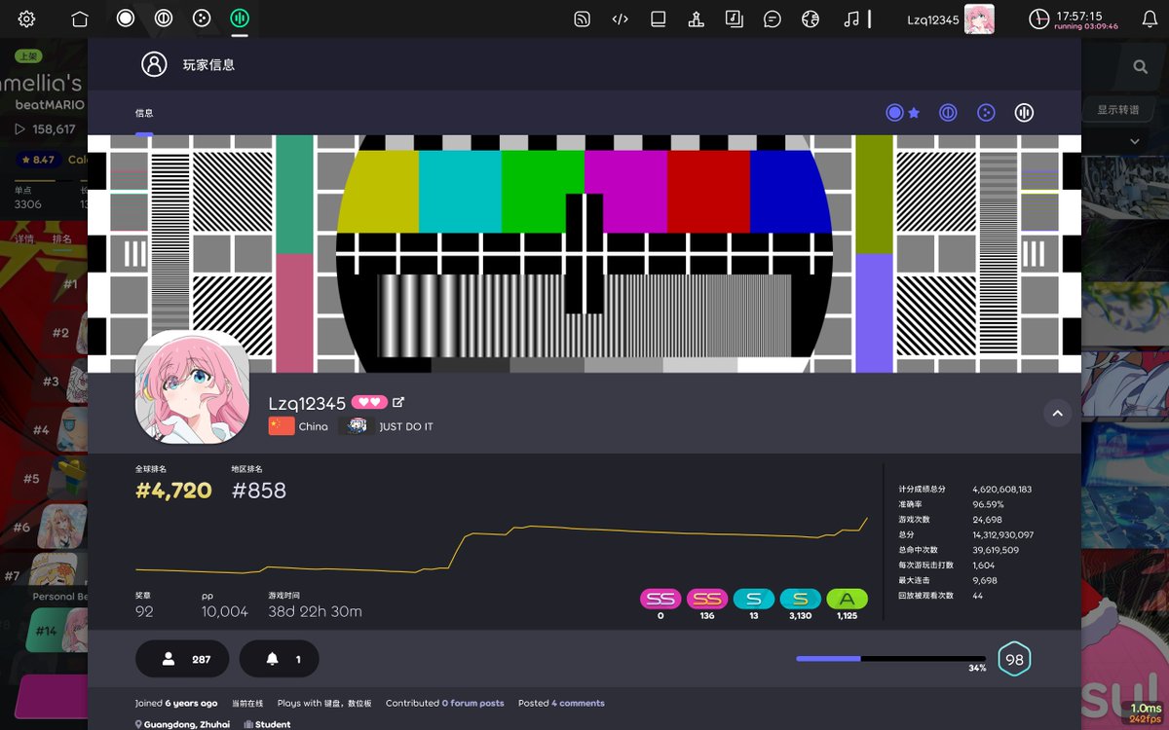Viewport: 1169px width, 730px height.
Task: Collapse profile details with chevron button
Action: coord(1057,413)
